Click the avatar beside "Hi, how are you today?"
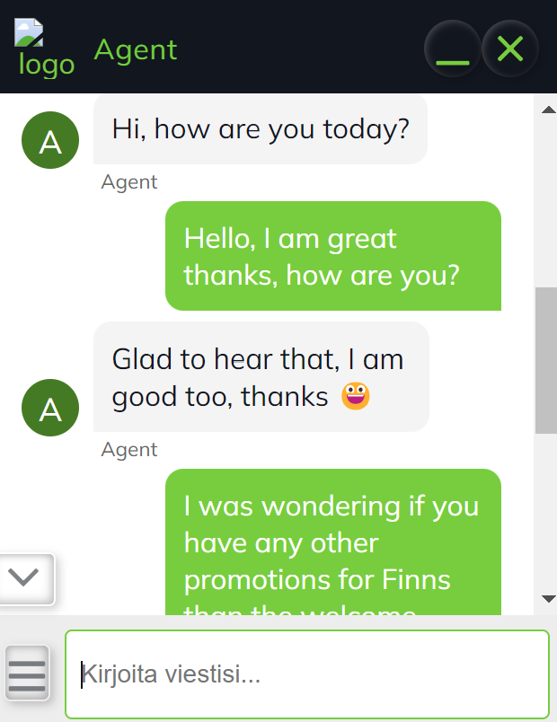Image resolution: width=557 pixels, height=722 pixels. [50, 142]
